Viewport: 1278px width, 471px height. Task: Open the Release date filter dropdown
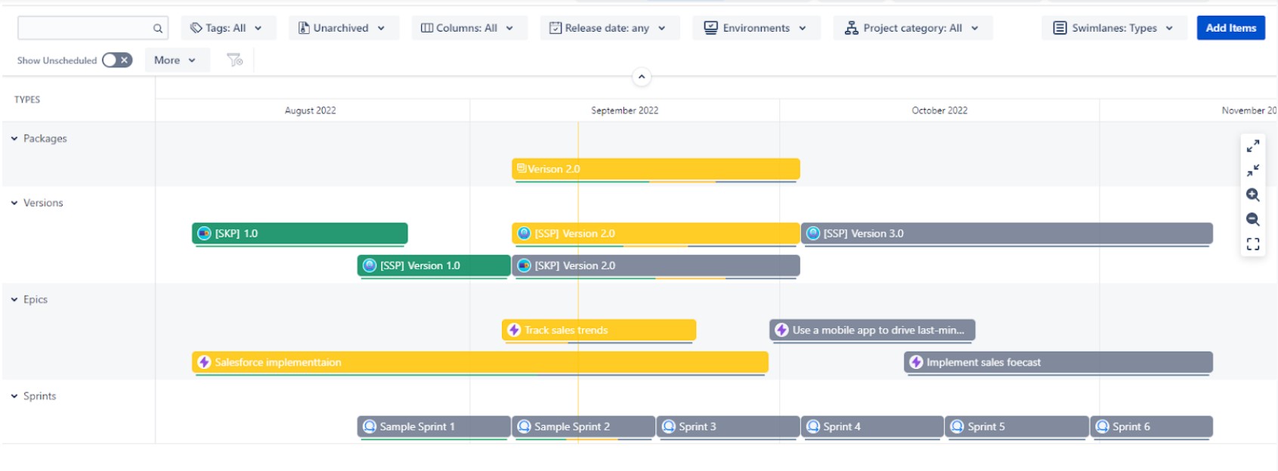[x=610, y=28]
